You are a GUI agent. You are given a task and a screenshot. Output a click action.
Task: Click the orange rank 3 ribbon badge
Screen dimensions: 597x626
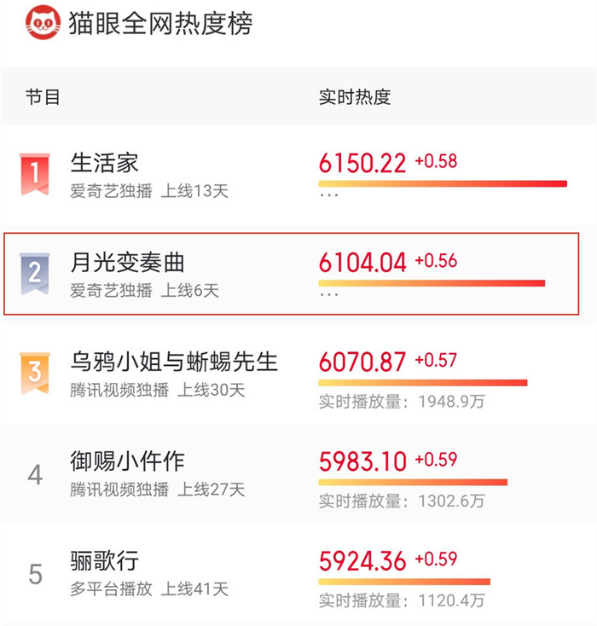[x=35, y=373]
